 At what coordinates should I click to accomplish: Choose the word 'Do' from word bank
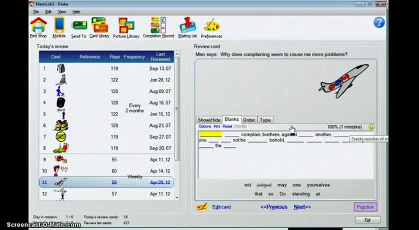283,194
